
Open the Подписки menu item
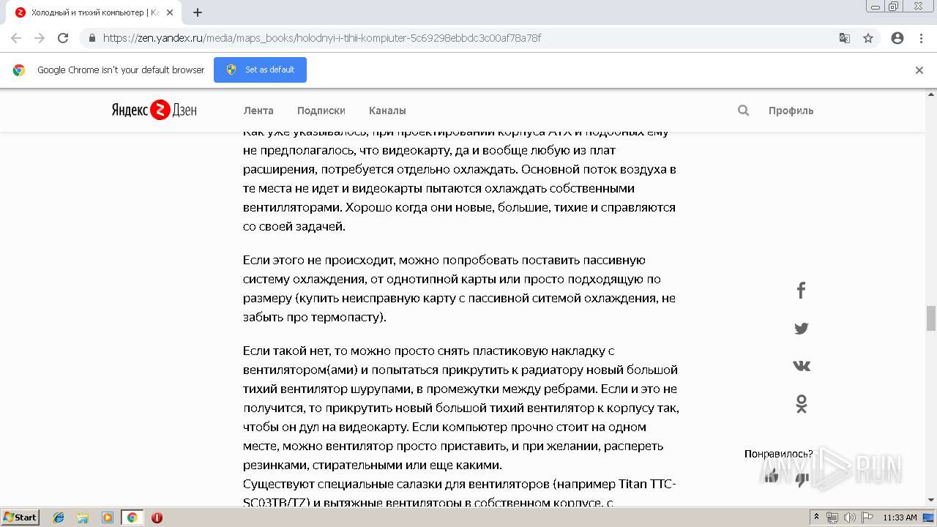tap(321, 111)
